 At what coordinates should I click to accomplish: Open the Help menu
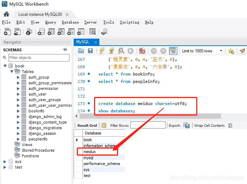(x=149, y=22)
